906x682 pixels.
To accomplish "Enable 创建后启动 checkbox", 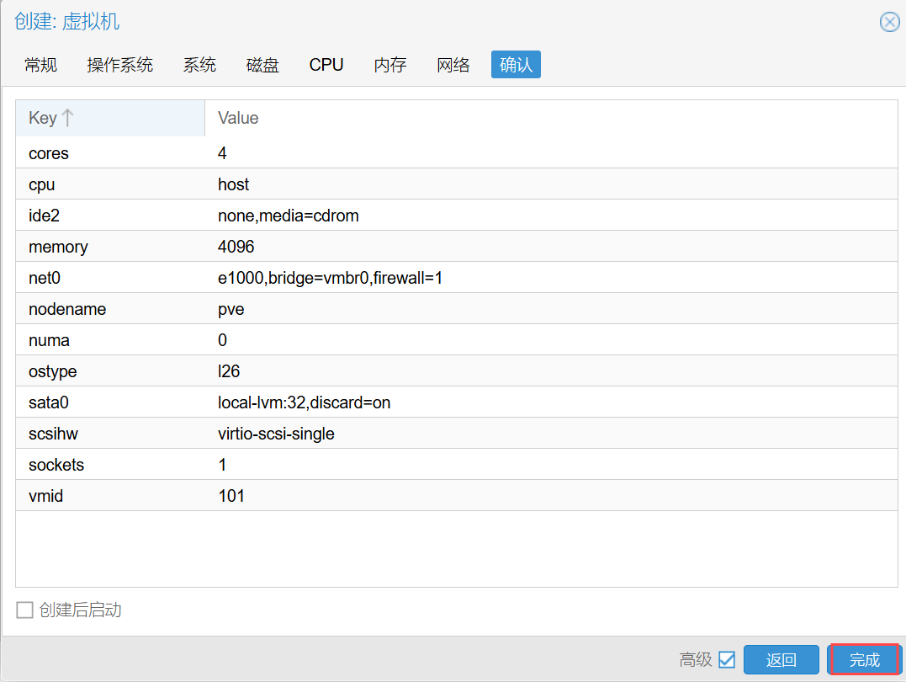I will [25, 610].
